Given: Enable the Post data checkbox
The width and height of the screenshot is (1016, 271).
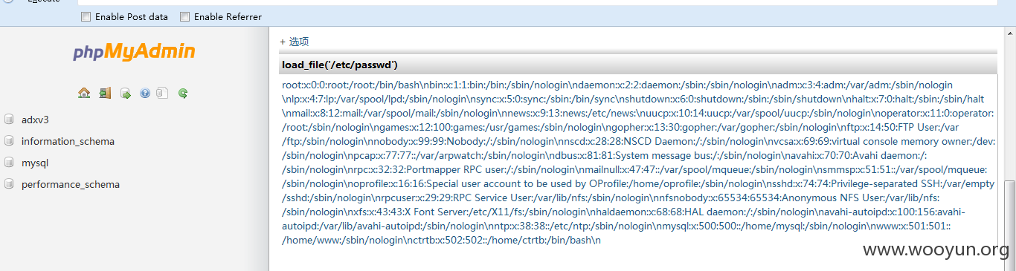Looking at the screenshot, I should [x=86, y=16].
